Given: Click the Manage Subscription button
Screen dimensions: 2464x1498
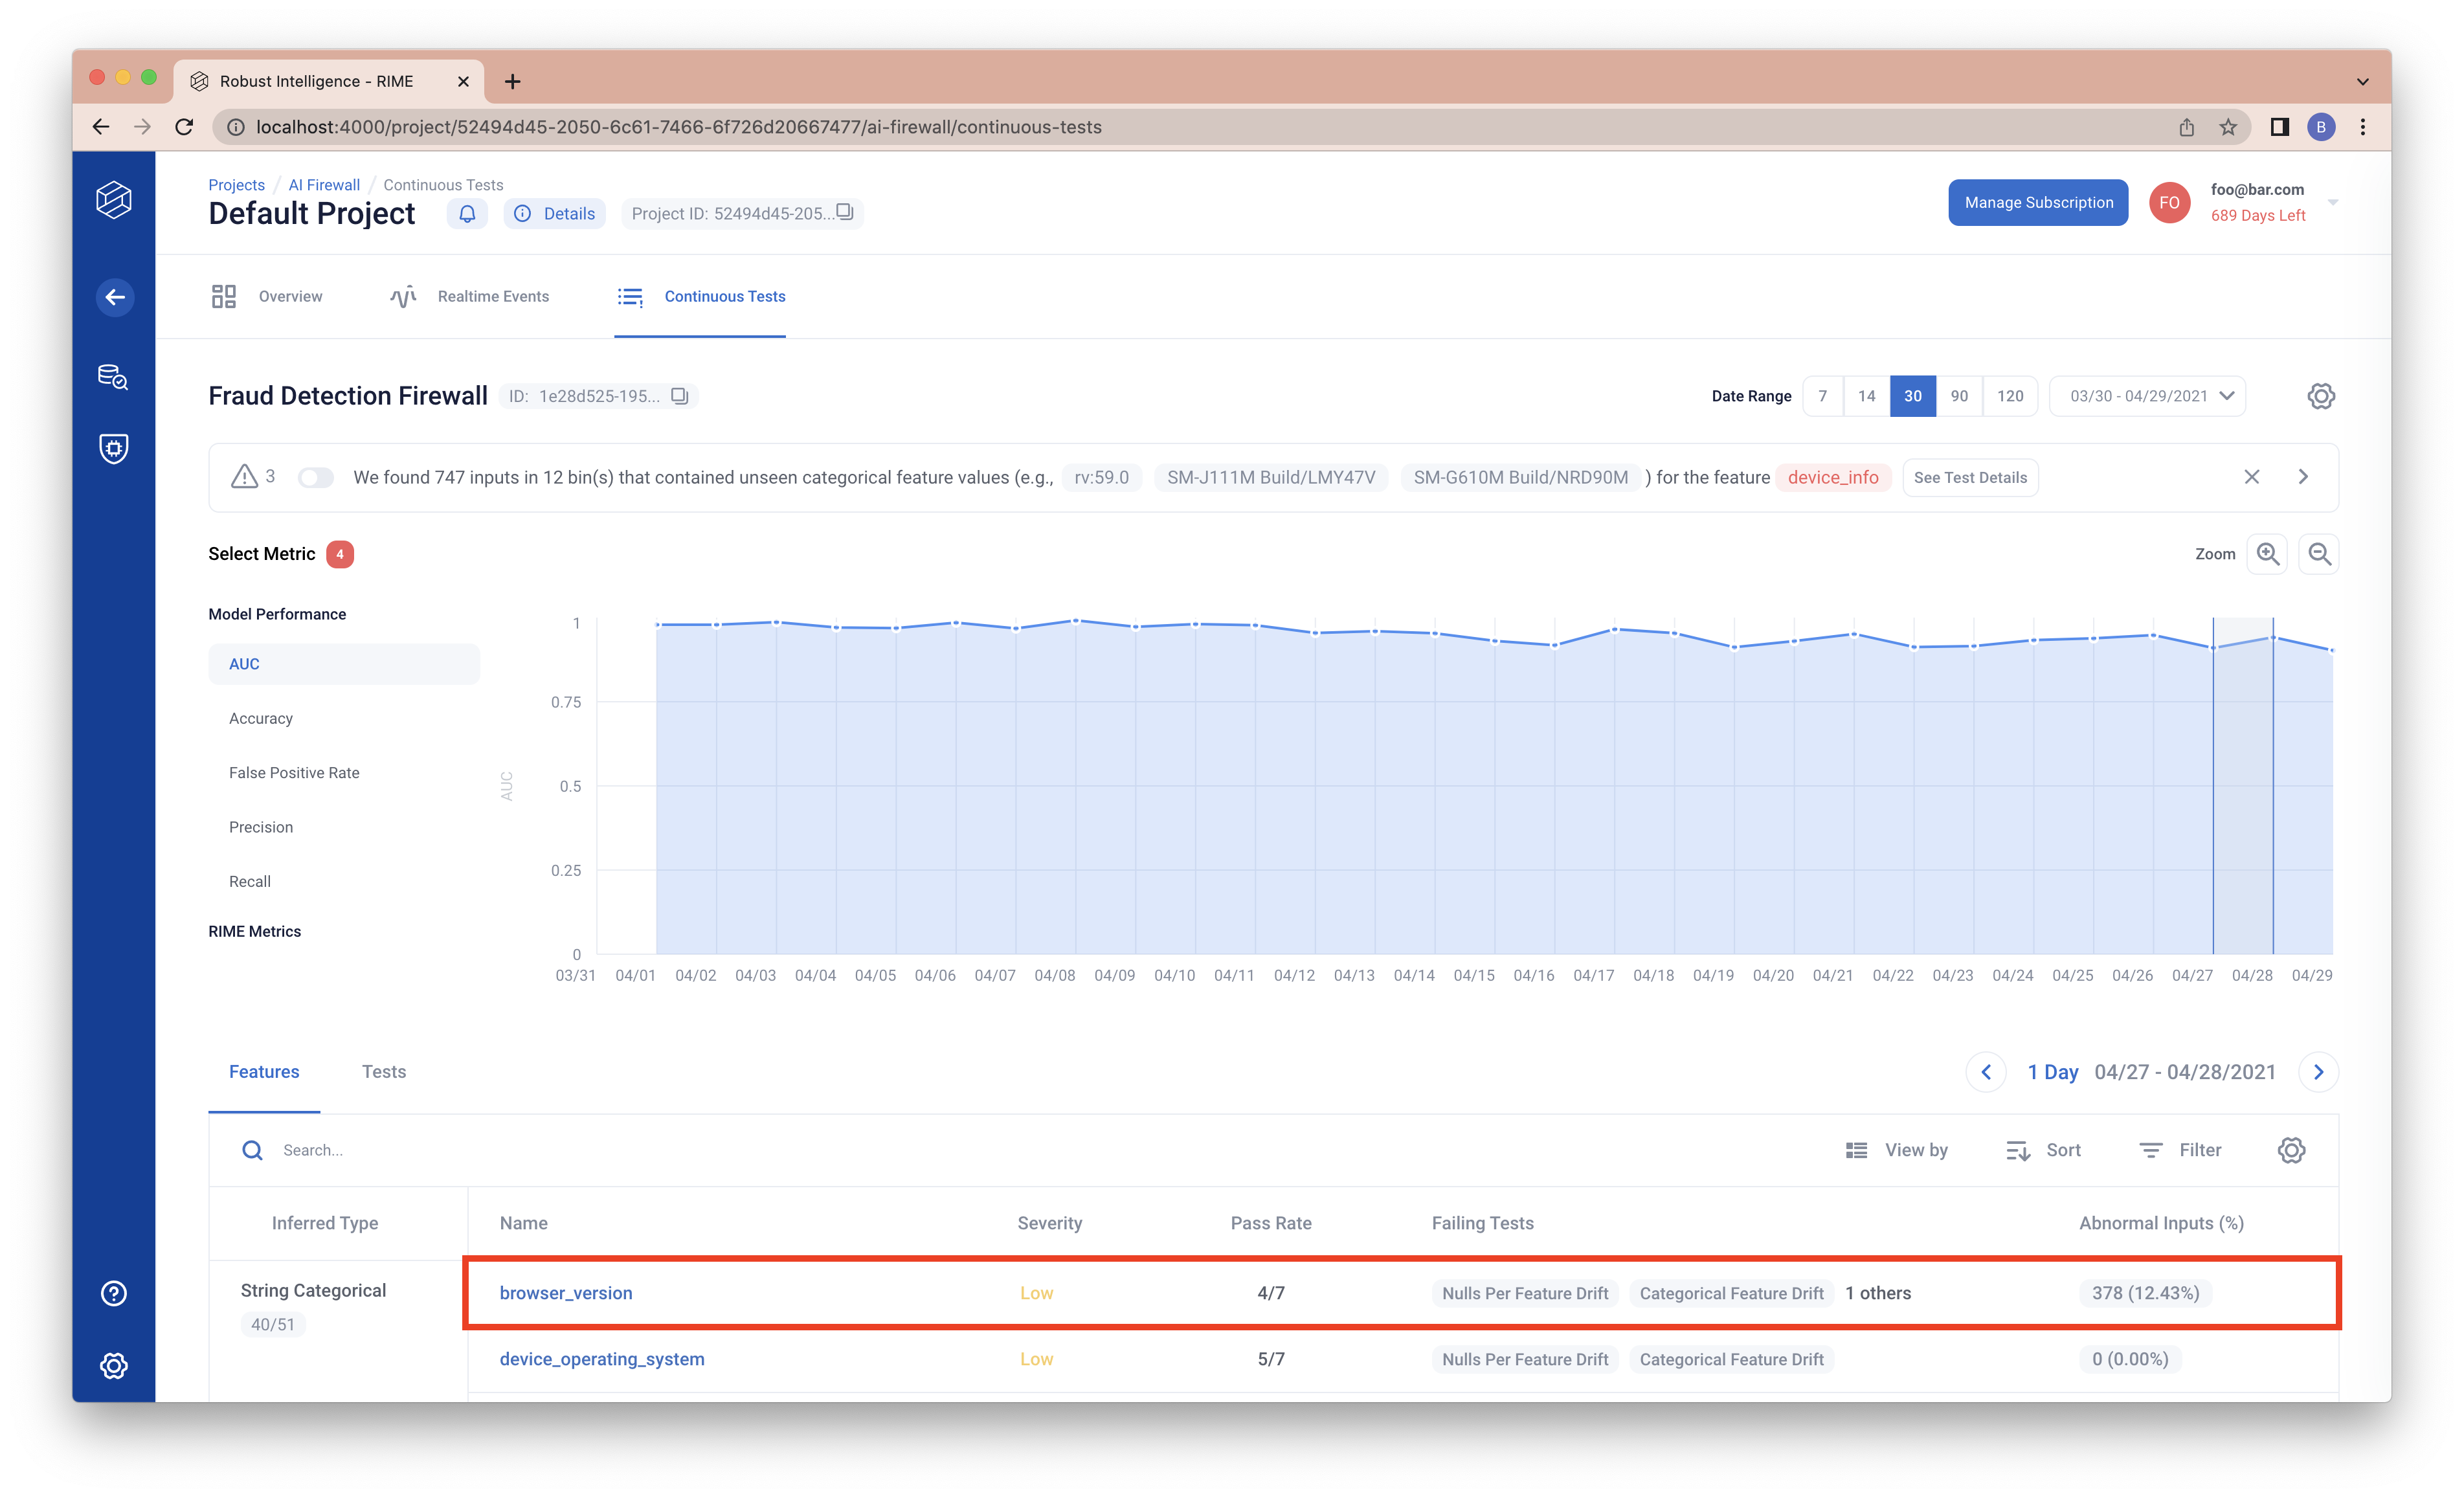Looking at the screenshot, I should [2038, 203].
